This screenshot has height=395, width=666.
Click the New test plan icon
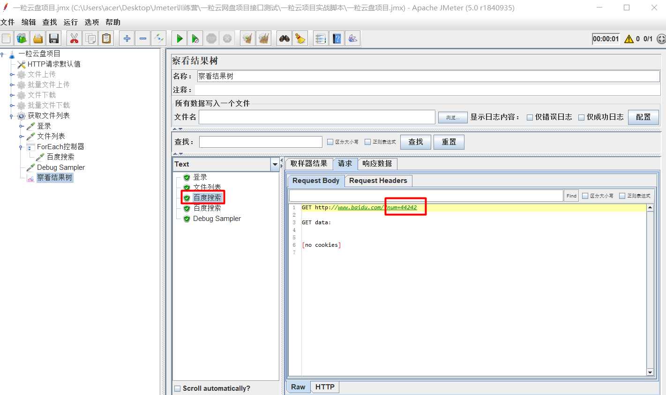pyautogui.click(x=7, y=38)
